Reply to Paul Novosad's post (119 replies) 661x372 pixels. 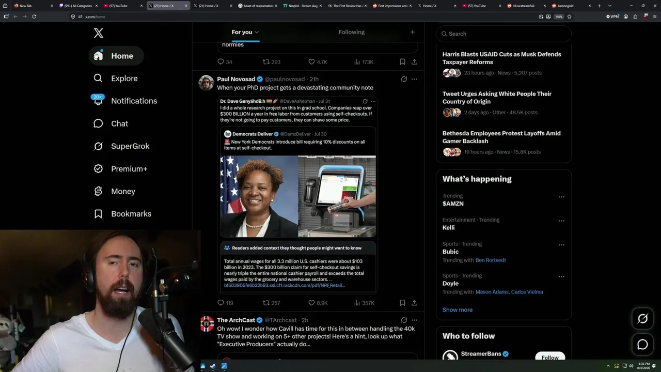point(225,303)
